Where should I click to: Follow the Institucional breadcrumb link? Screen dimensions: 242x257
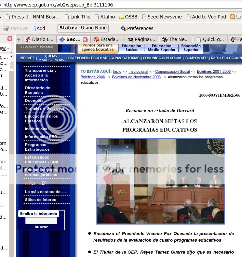[138, 72]
